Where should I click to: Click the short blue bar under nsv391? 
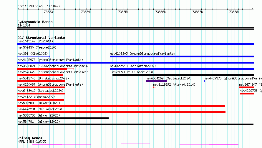point(34,56)
